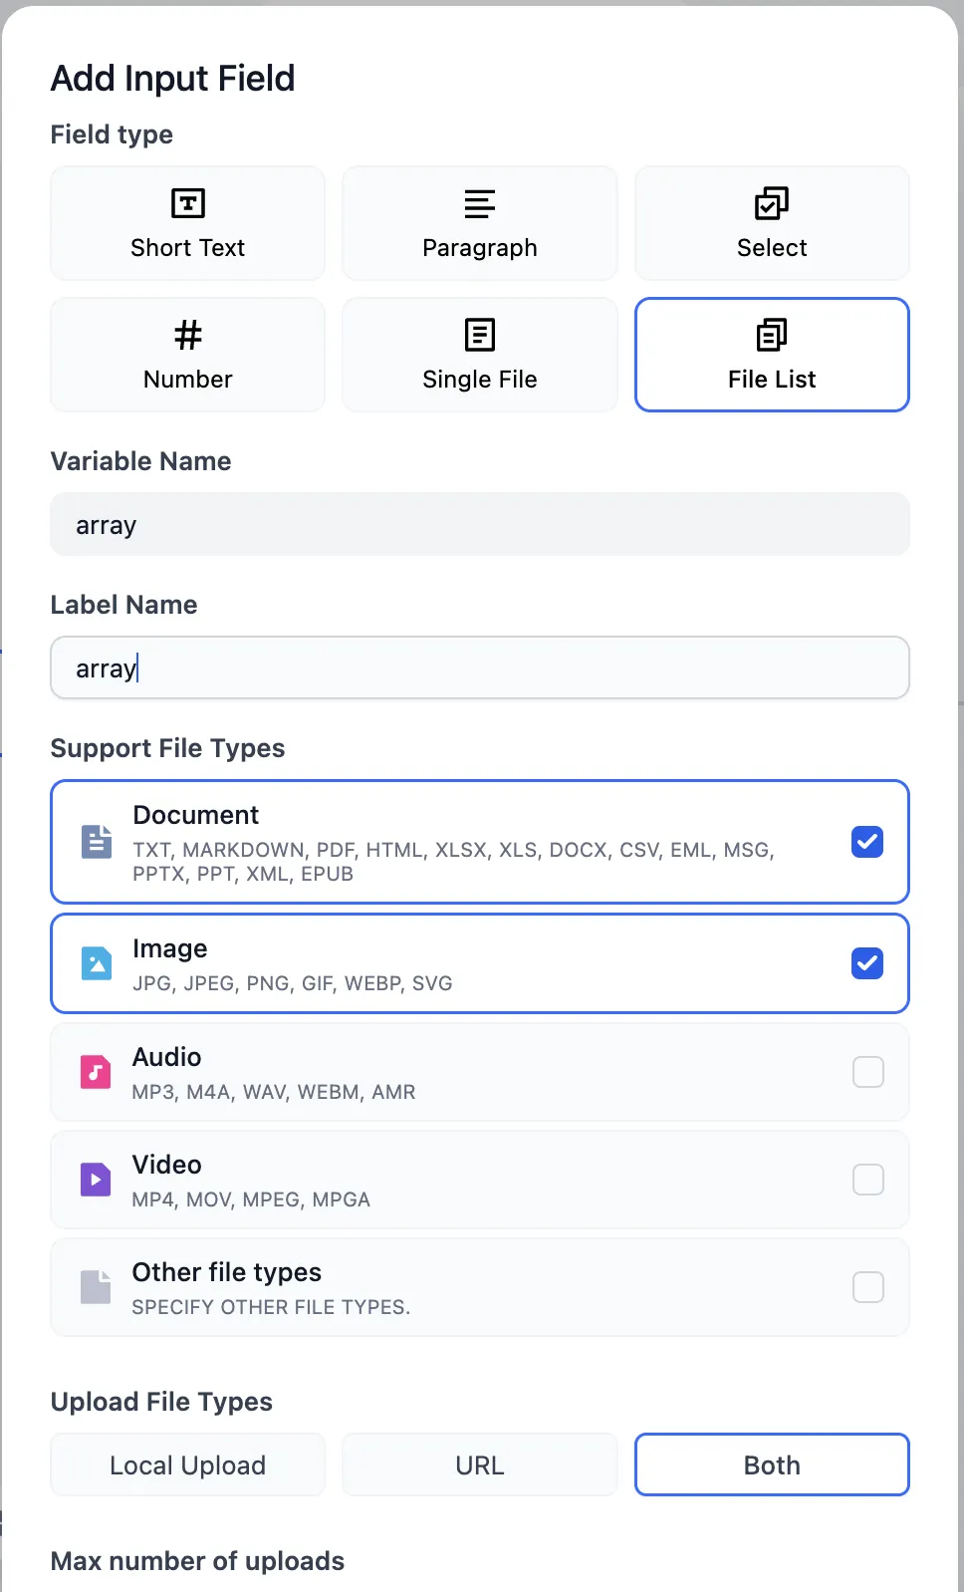Image resolution: width=964 pixels, height=1592 pixels.
Task: Check the Other file types checkbox
Action: pyautogui.click(x=867, y=1287)
